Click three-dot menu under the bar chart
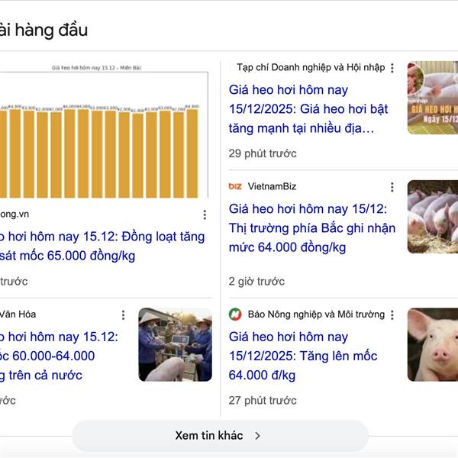The height and width of the screenshot is (458, 458). 205,215
